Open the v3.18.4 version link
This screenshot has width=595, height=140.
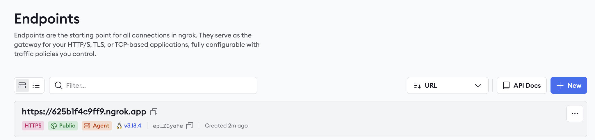coord(133,126)
